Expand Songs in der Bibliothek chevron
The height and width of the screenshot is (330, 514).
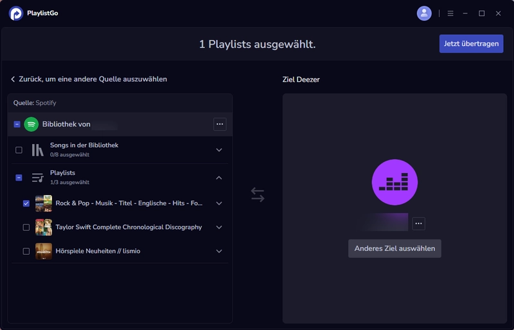(219, 150)
